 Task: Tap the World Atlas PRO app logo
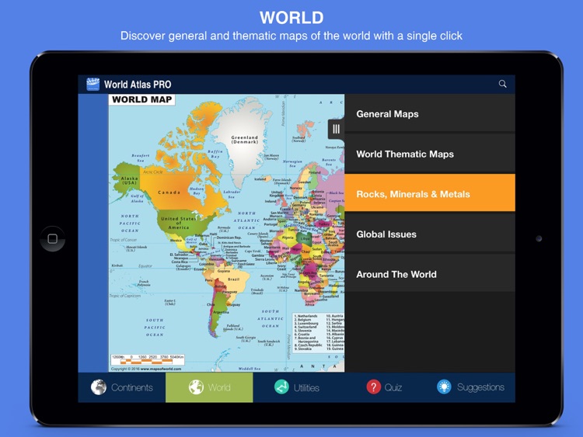[x=93, y=85]
